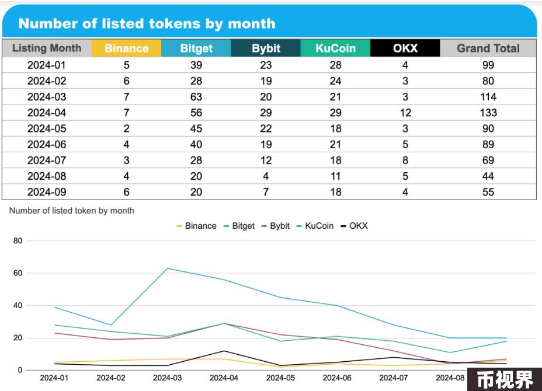This screenshot has width=542, height=391.
Task: Click the 2024-02 row label in the table
Action: [x=47, y=81]
